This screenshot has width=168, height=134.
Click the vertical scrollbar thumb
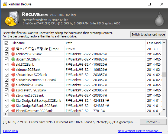point(164,75)
